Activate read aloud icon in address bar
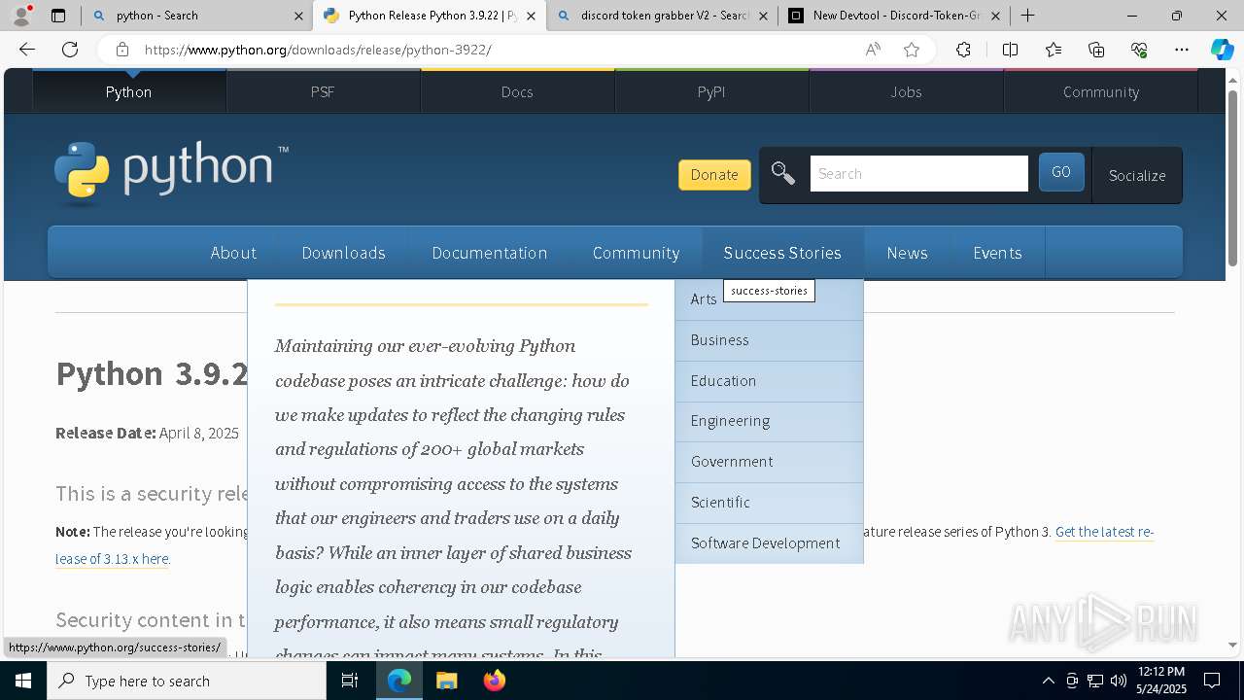1244x700 pixels. (873, 50)
